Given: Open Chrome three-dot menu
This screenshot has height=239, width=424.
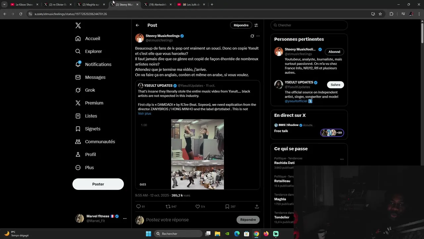Looking at the screenshot, I should (x=419, y=14).
